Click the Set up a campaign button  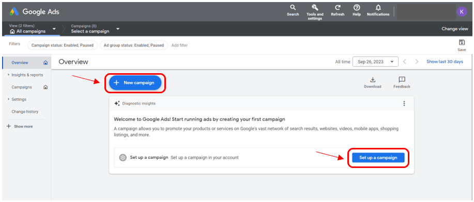coord(378,158)
